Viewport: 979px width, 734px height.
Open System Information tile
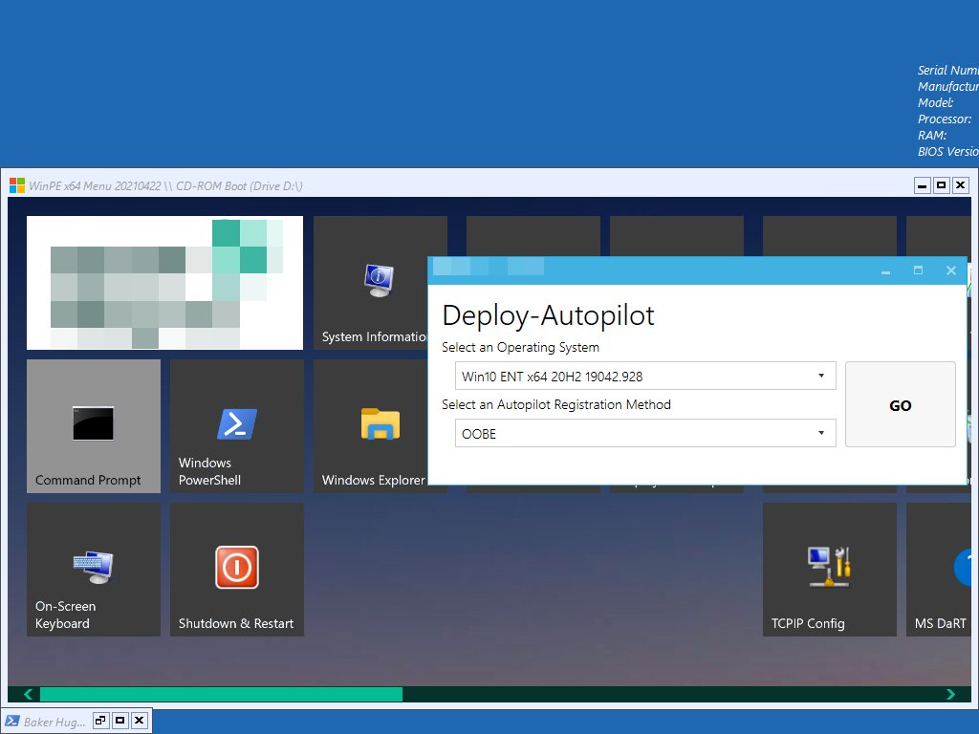click(x=371, y=282)
